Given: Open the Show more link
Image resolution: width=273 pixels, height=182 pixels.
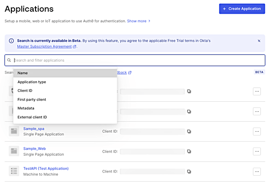Looking at the screenshot, I should pos(136,21).
